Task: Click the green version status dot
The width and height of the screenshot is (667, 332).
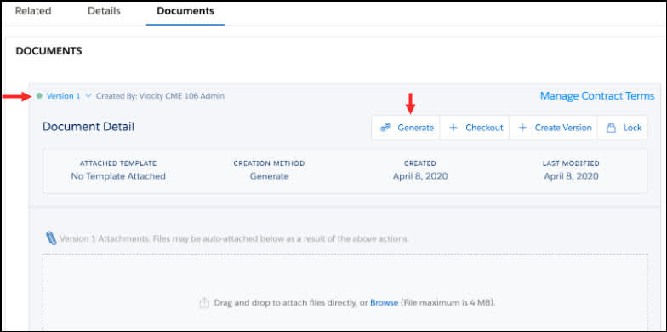Action: [39, 96]
